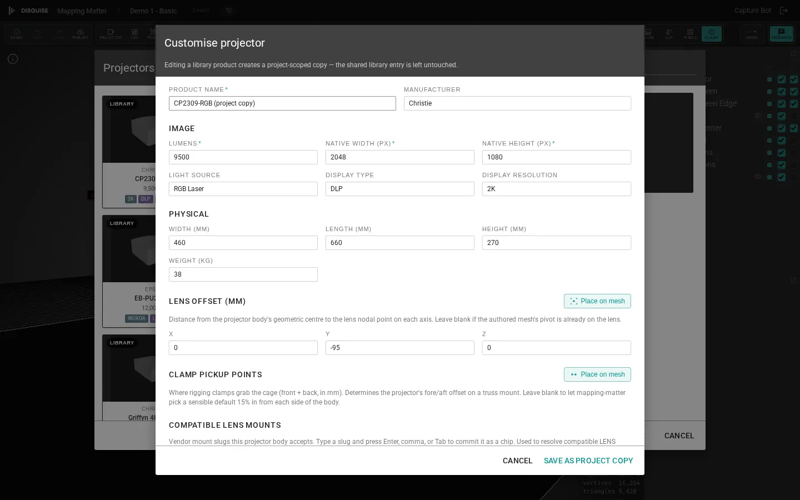Screen dimensions: 800x500
Task: Open the teal color swatch in the 'enter' row
Action: pos(769,128)
